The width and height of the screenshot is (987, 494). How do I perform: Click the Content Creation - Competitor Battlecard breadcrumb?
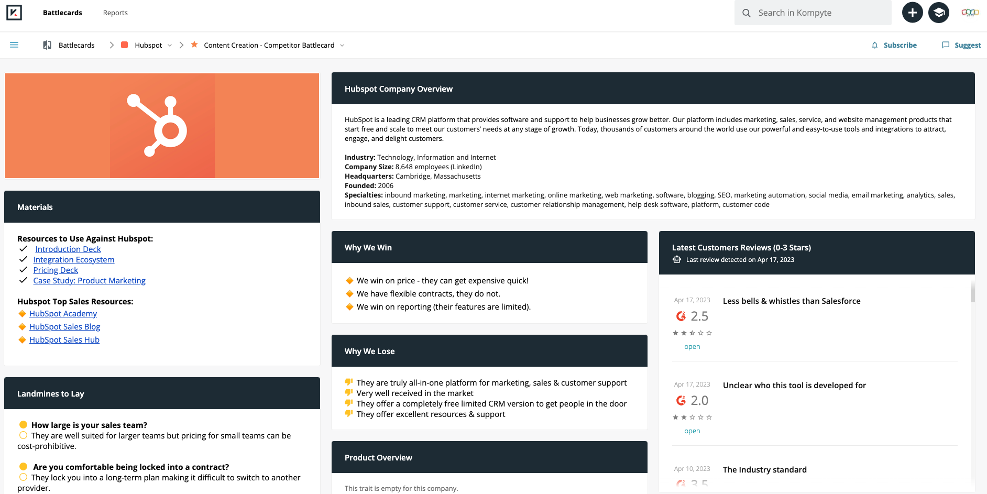click(269, 45)
